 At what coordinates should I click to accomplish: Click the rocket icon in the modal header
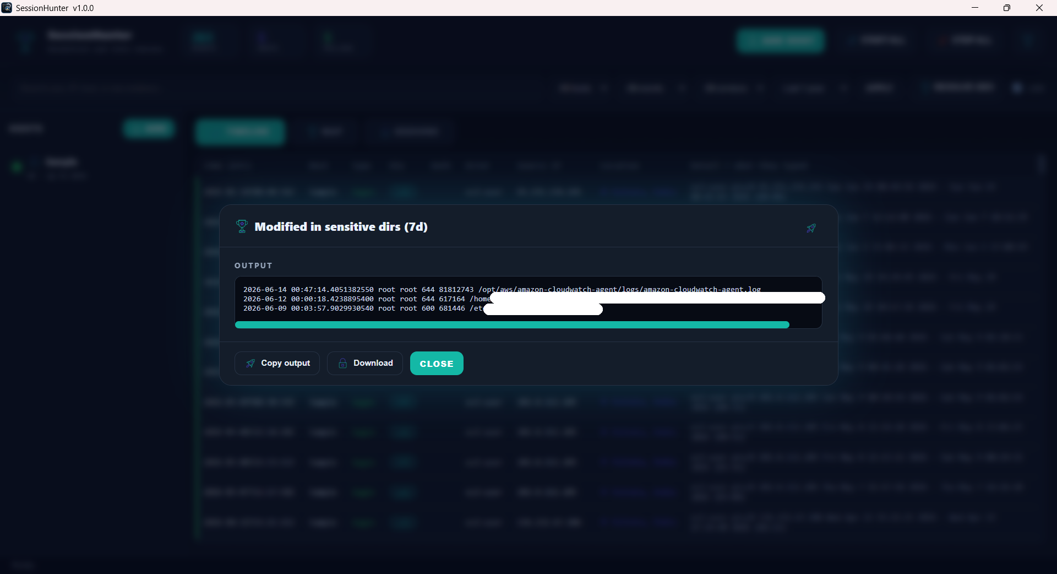point(811,228)
